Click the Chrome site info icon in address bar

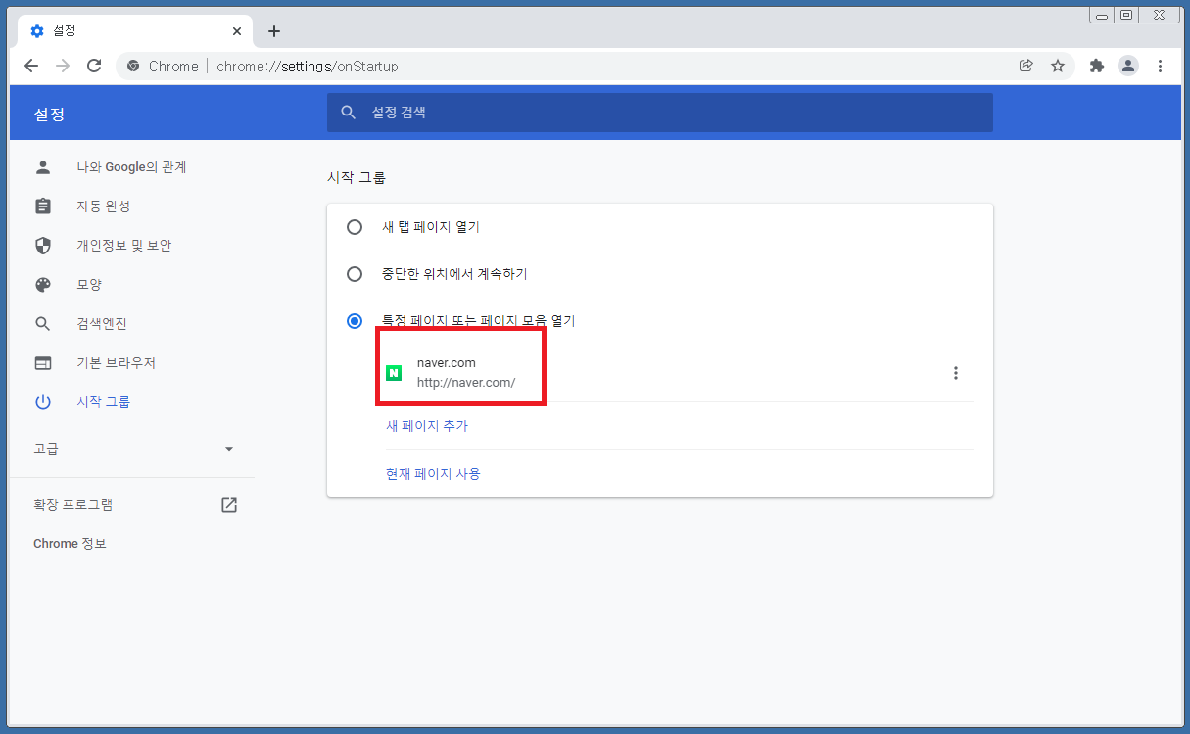click(x=133, y=66)
